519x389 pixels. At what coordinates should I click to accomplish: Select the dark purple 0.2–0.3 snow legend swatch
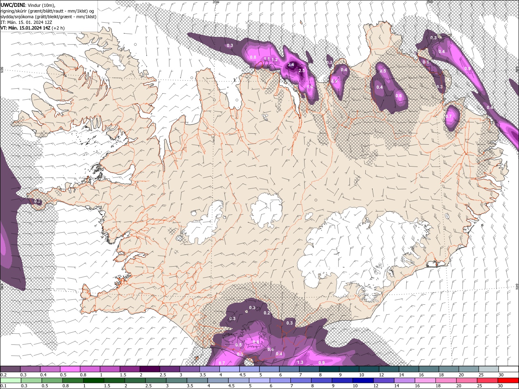click(x=10, y=369)
